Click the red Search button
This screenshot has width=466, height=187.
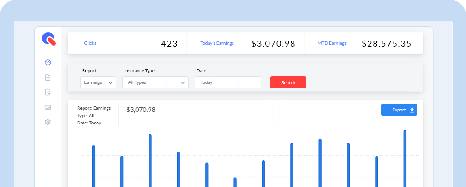[x=288, y=82]
